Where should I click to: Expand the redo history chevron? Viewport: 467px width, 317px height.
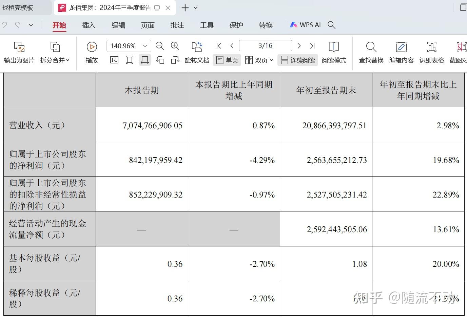tap(31, 25)
